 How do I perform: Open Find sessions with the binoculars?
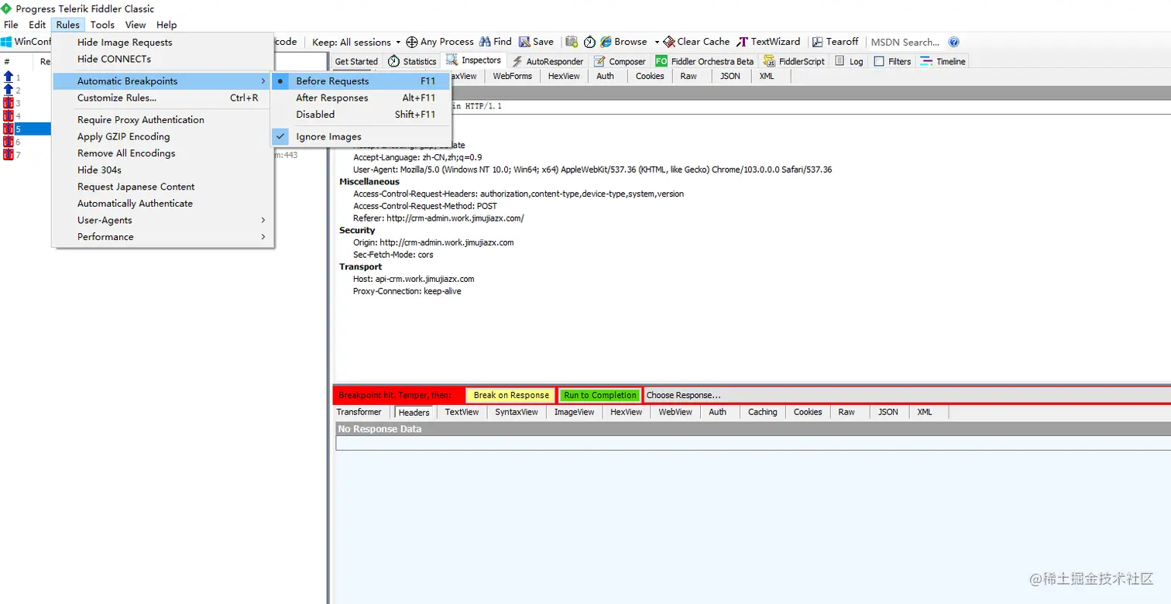click(x=496, y=42)
